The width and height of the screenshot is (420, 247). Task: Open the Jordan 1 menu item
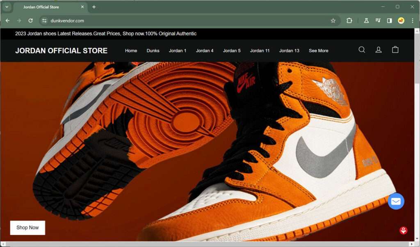point(178,50)
